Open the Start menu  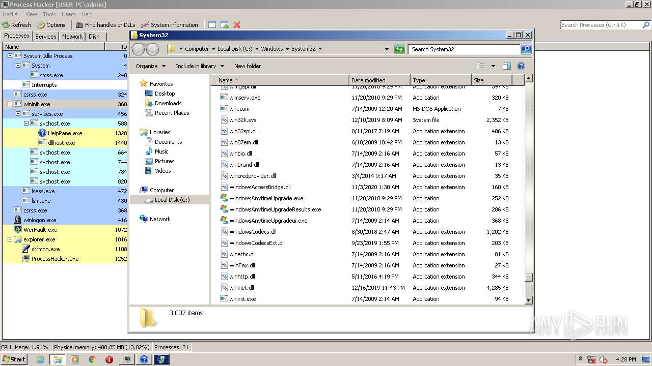click(14, 359)
